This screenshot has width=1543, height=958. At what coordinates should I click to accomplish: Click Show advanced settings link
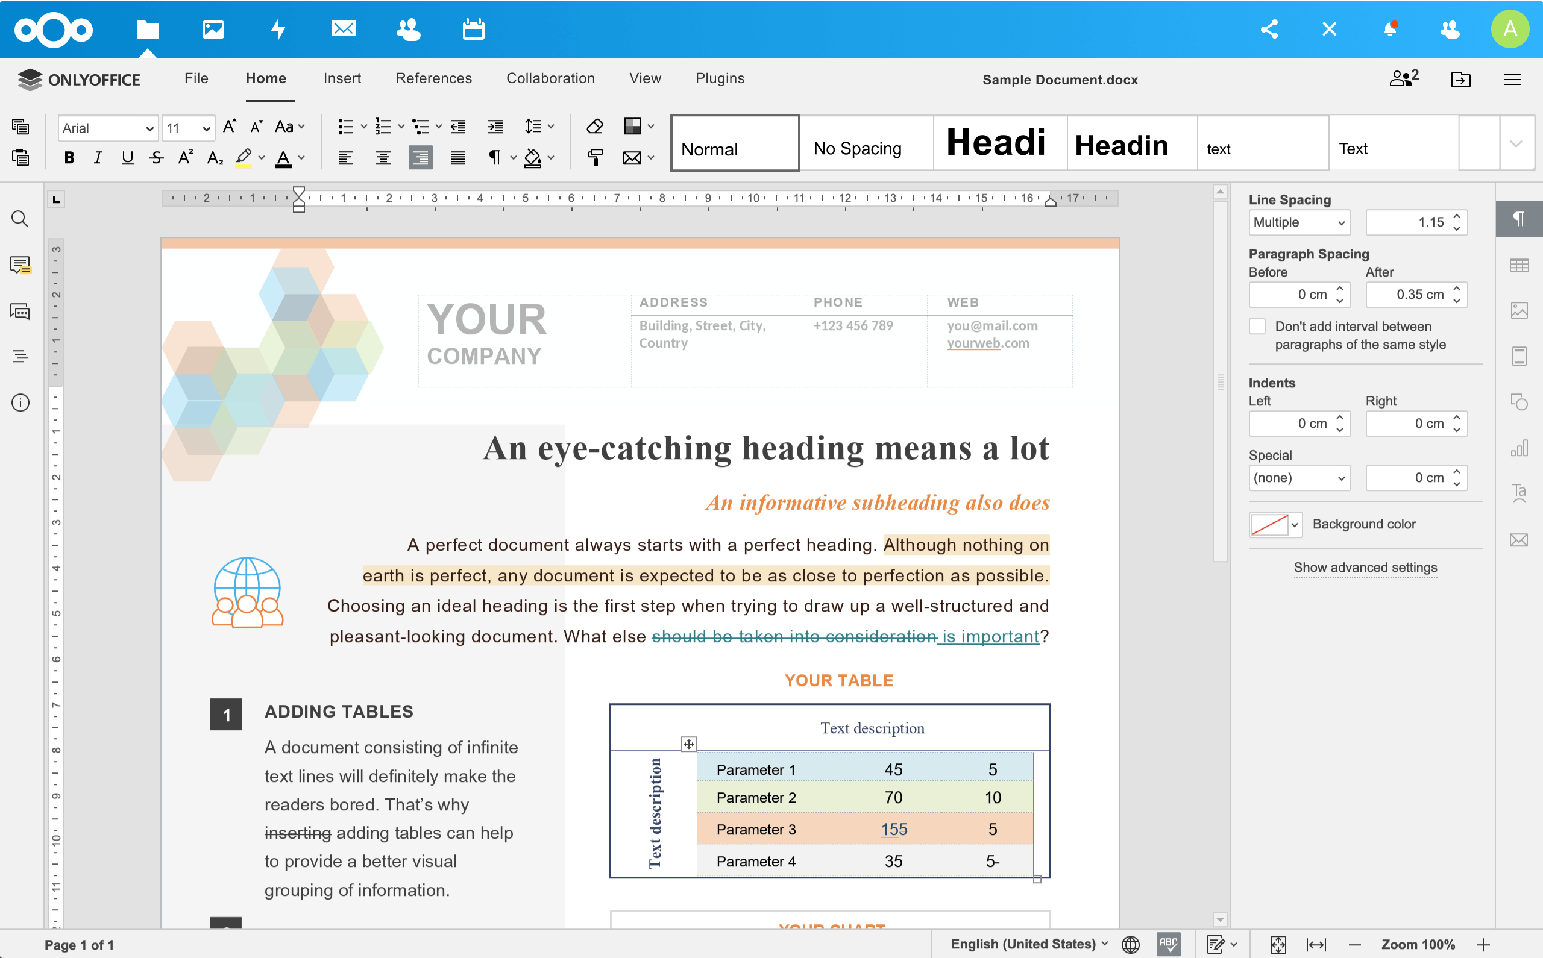(x=1365, y=568)
